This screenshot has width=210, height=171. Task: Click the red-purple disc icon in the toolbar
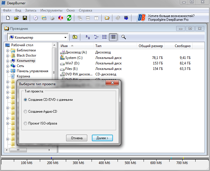point(61,18)
